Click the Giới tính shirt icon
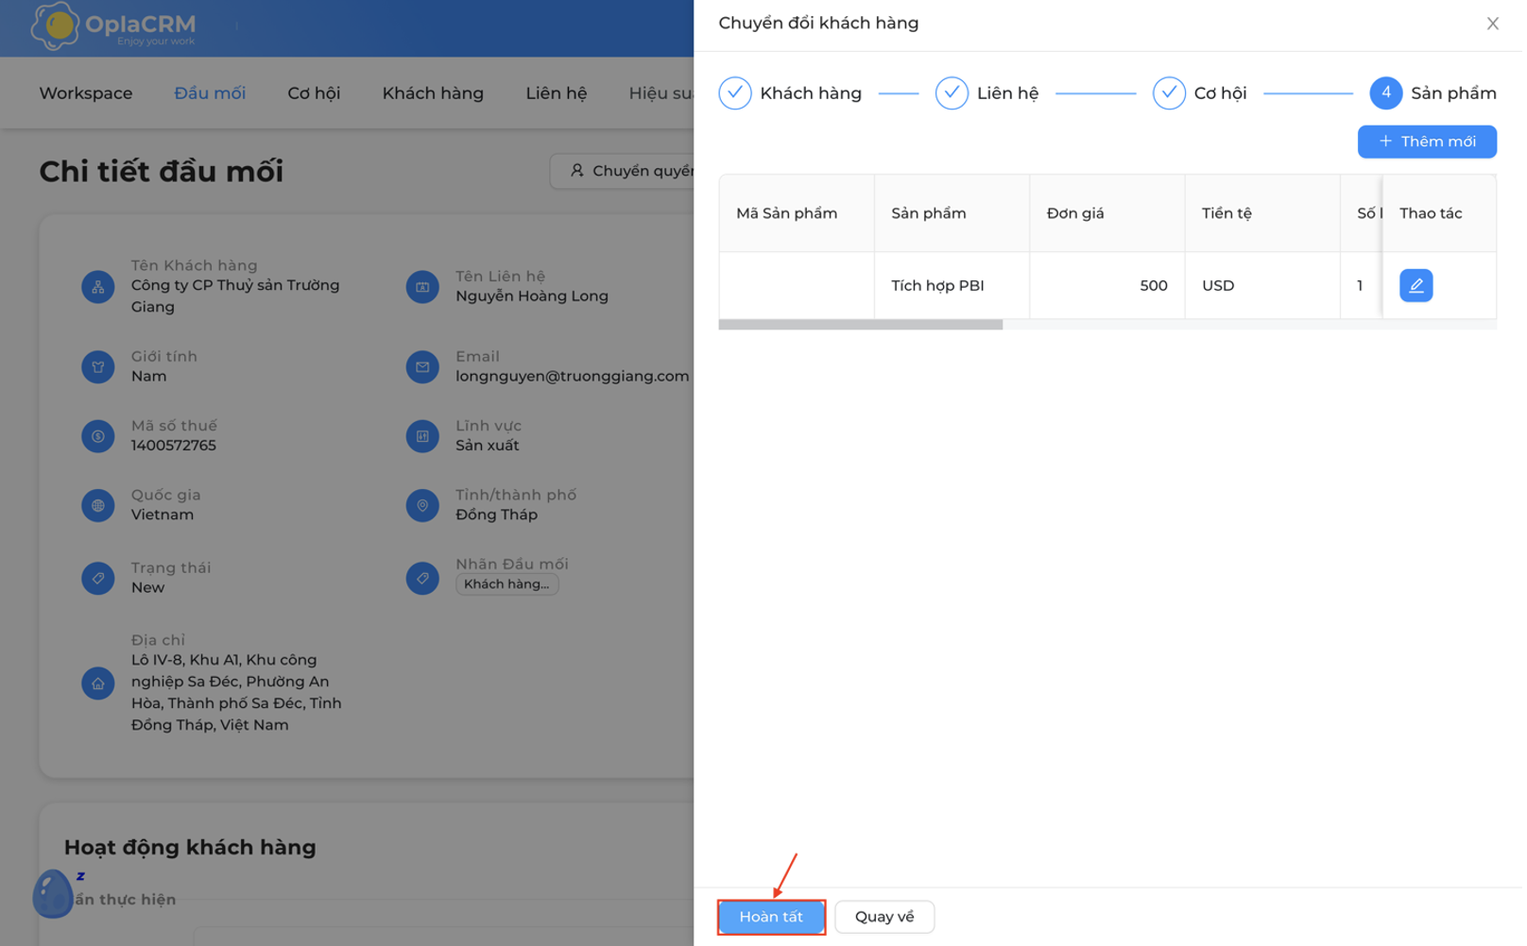1527x946 pixels. pyautogui.click(x=98, y=367)
